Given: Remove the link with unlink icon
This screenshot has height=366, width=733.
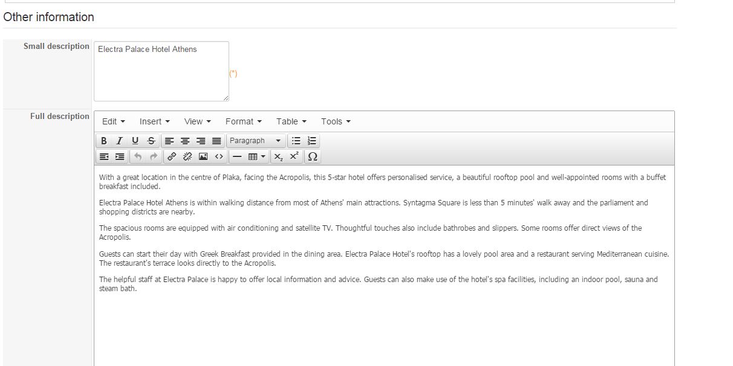Looking at the screenshot, I should click(187, 156).
